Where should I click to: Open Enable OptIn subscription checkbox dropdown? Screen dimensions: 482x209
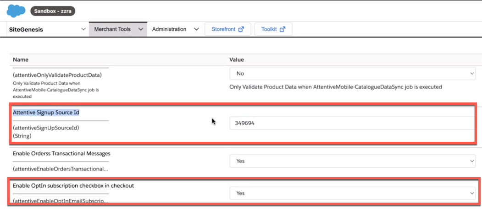coord(353,193)
